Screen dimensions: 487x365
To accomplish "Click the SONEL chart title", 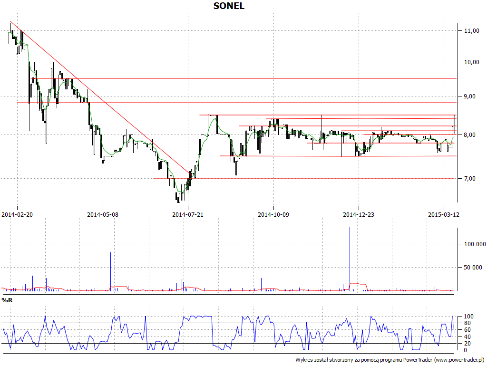I will click(229, 6).
